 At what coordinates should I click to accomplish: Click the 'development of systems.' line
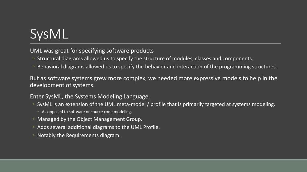pyautogui.click(x=62, y=85)
